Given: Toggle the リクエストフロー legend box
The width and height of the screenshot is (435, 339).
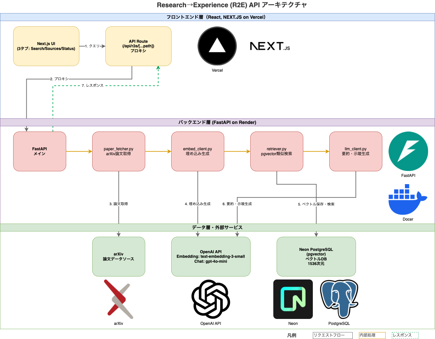Looking at the screenshot, I should (332, 335).
